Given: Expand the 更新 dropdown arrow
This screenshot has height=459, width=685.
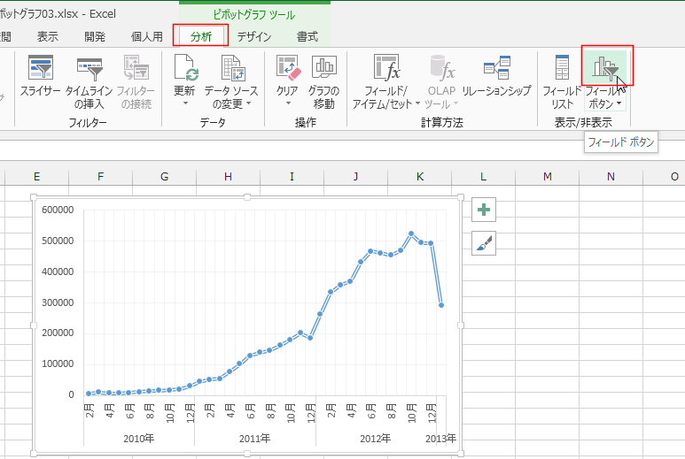Looking at the screenshot, I should tap(185, 103).
